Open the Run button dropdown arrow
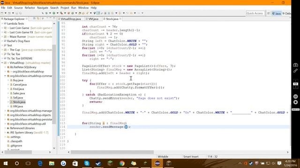The image size is (300, 168). tap(57, 13)
